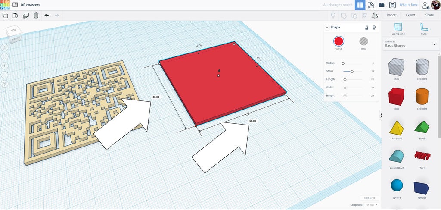Click the Fit all in view icon

pyautogui.click(x=4, y=56)
